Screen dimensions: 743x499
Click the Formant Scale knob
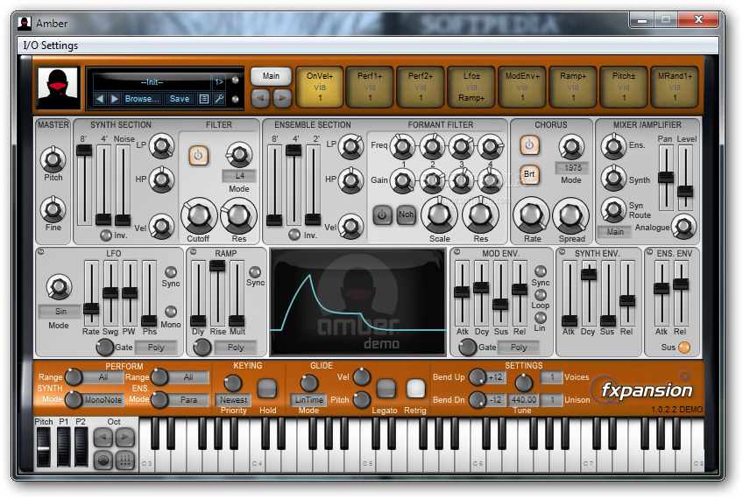click(439, 215)
